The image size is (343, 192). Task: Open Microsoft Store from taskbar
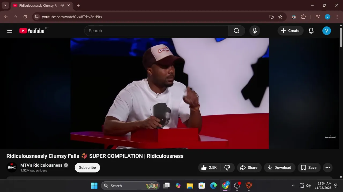tap(202, 186)
